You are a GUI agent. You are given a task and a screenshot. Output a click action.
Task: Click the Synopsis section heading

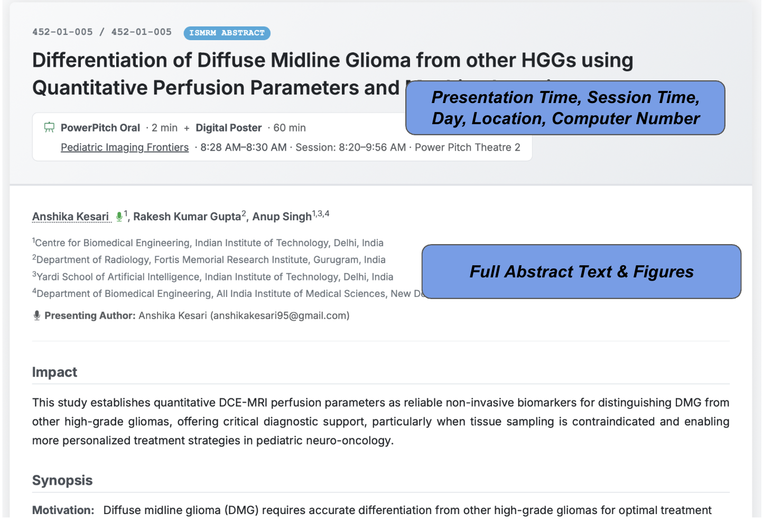point(62,480)
